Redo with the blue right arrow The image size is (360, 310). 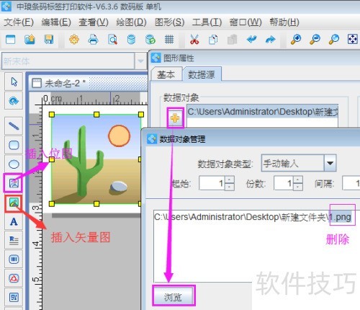pyautogui.click(x=271, y=39)
